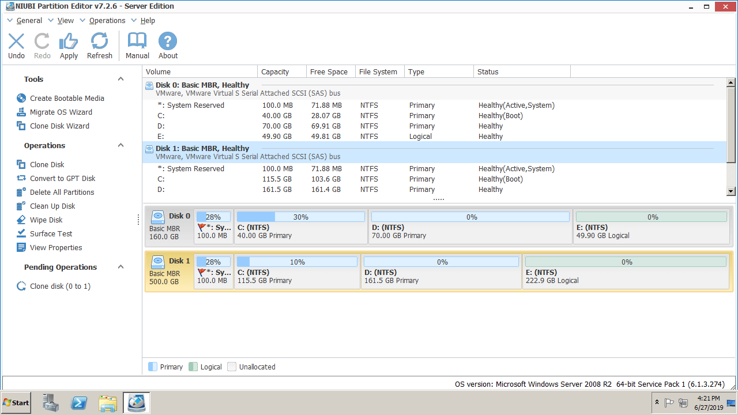Launch Create Bootable Media tool

[67, 99]
